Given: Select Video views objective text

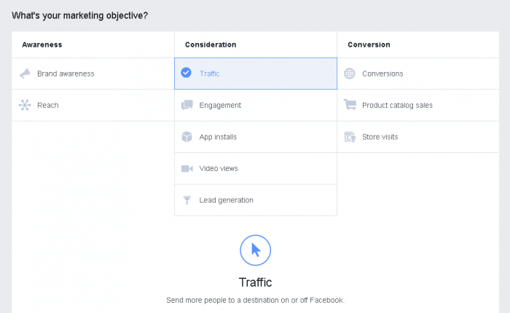Looking at the screenshot, I should pos(219,168).
